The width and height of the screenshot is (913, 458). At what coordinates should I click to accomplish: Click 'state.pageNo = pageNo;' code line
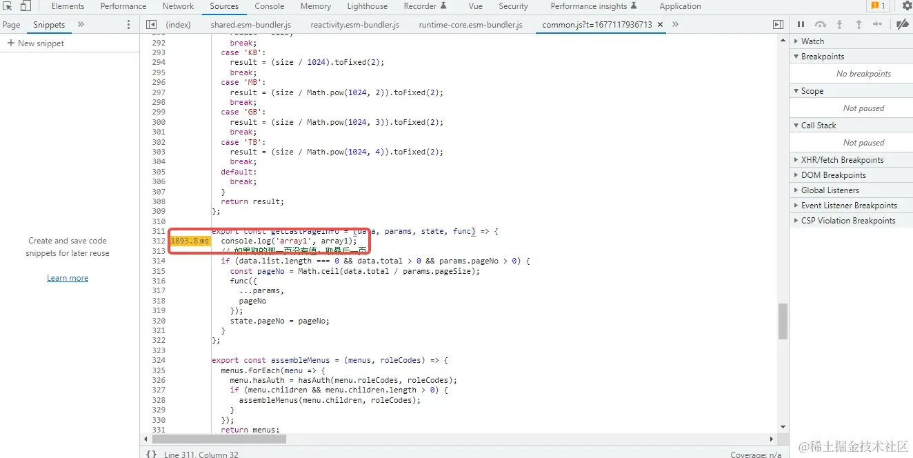pos(280,321)
